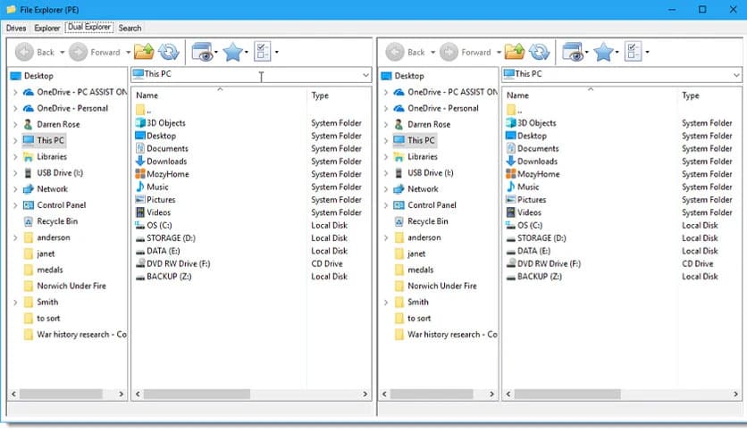Viewport: 747px width, 432px height.
Task: Open right pane View options dropdown arrow
Action: (x=586, y=53)
